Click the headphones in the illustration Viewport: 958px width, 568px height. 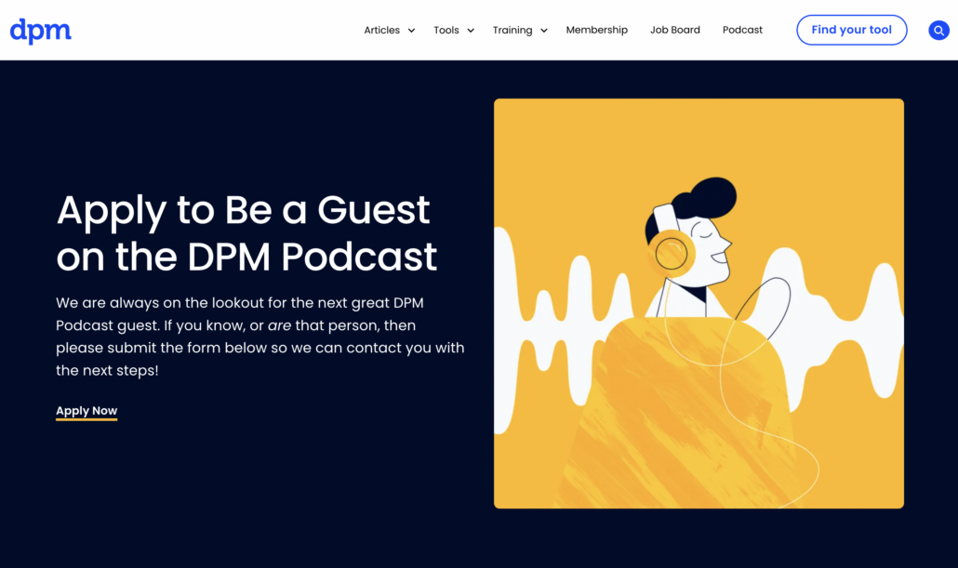coord(670,251)
